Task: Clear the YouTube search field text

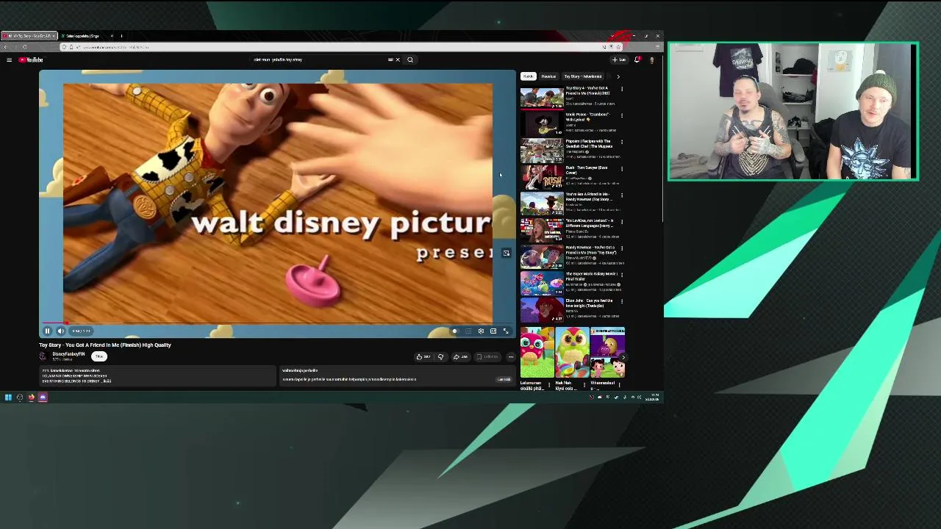Action: pyautogui.click(x=398, y=60)
